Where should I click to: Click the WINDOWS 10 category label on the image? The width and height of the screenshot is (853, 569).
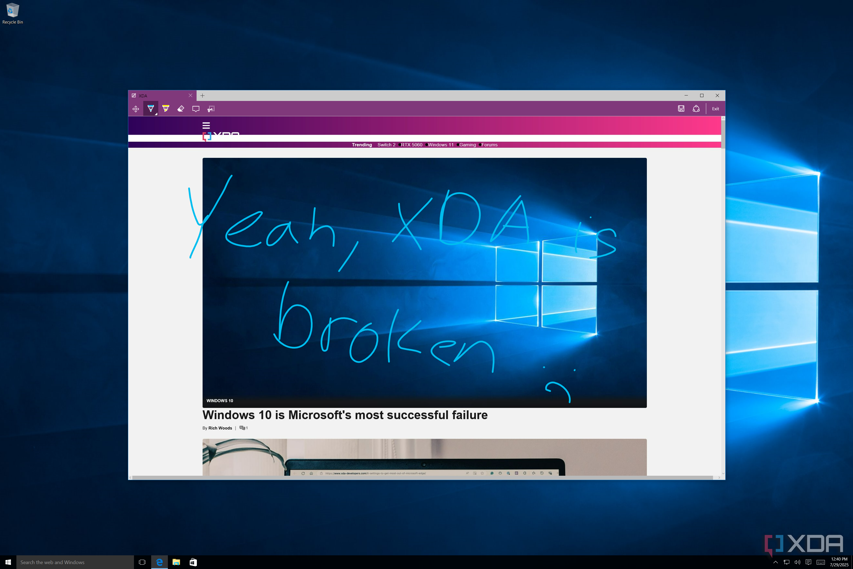click(x=220, y=400)
